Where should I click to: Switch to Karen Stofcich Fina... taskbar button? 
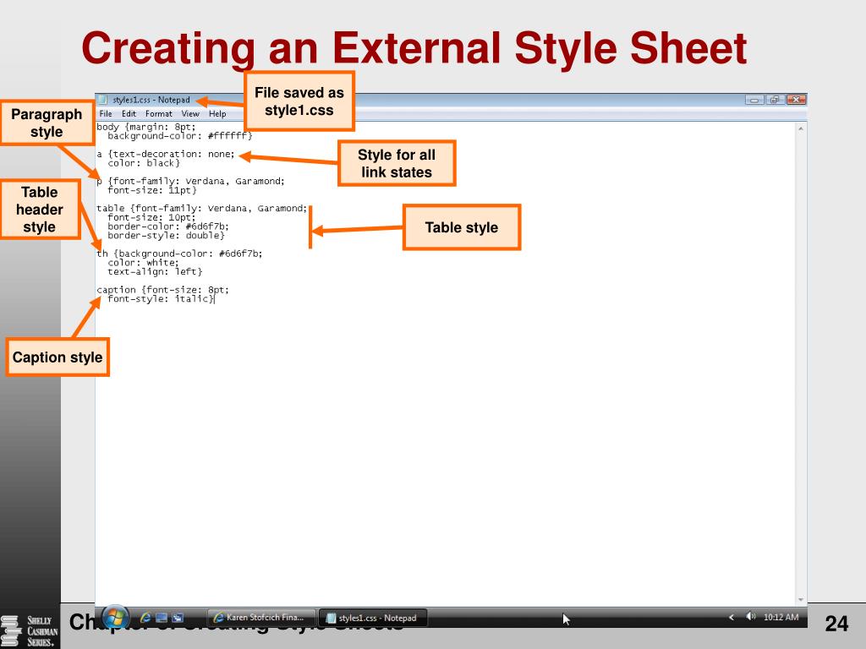pyautogui.click(x=261, y=618)
